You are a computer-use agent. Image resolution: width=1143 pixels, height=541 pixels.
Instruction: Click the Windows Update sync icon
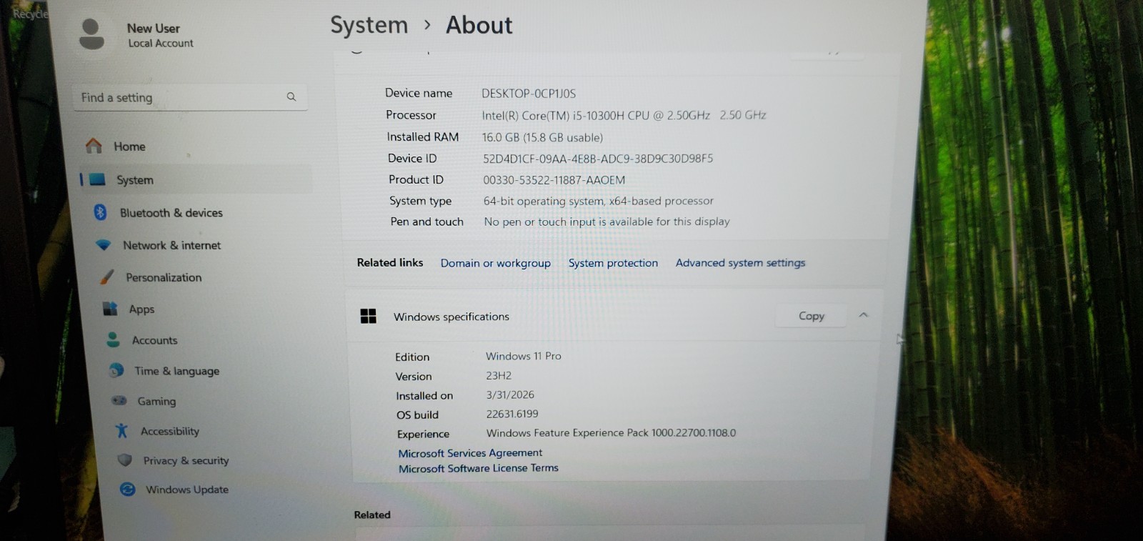(x=128, y=489)
